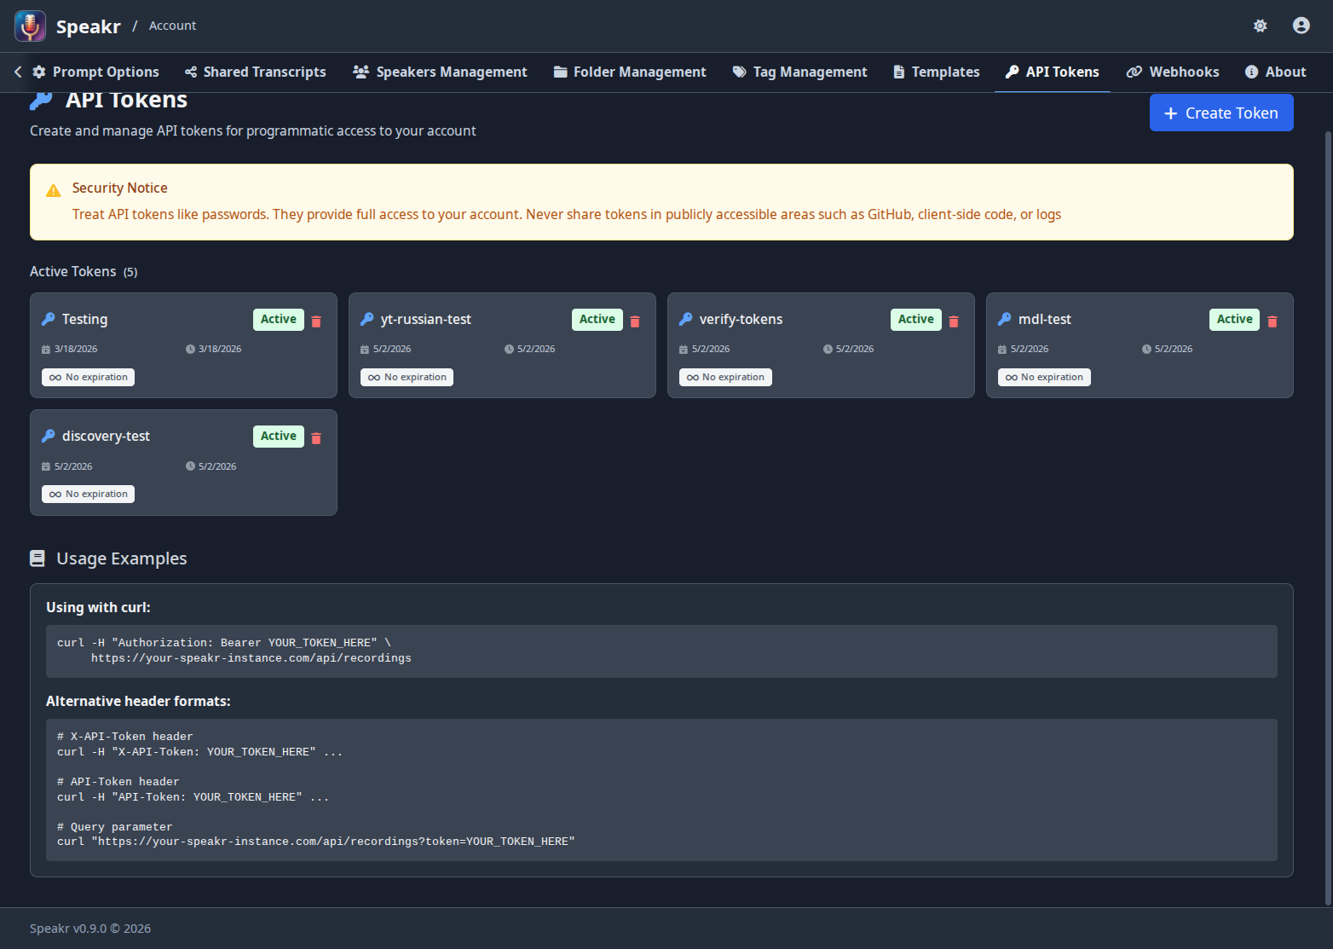Select the API Tokens tab
This screenshot has width=1333, height=949.
click(1052, 72)
